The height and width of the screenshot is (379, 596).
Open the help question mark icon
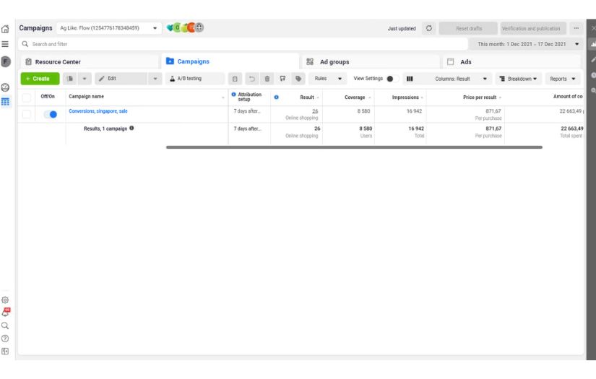pyautogui.click(x=5, y=339)
